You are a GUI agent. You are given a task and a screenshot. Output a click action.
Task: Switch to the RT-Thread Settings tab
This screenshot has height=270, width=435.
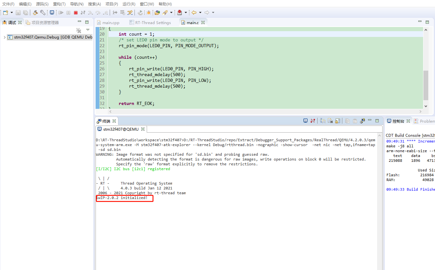point(150,22)
